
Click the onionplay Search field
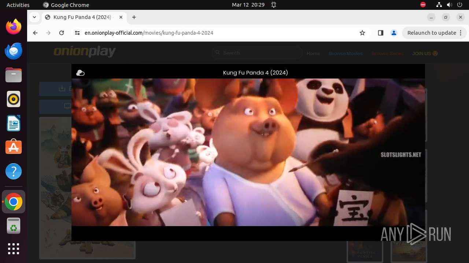pyautogui.click(x=257, y=53)
